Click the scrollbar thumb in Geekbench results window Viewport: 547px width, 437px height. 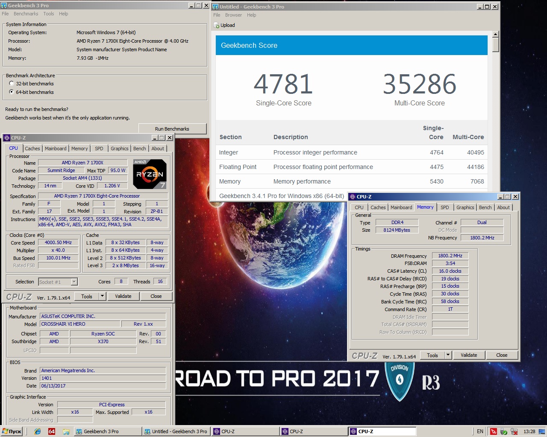[x=496, y=45]
